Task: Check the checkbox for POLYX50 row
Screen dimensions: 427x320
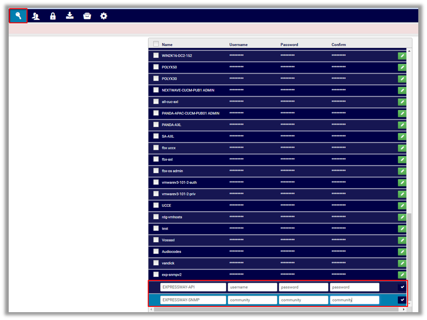Action: click(156, 67)
